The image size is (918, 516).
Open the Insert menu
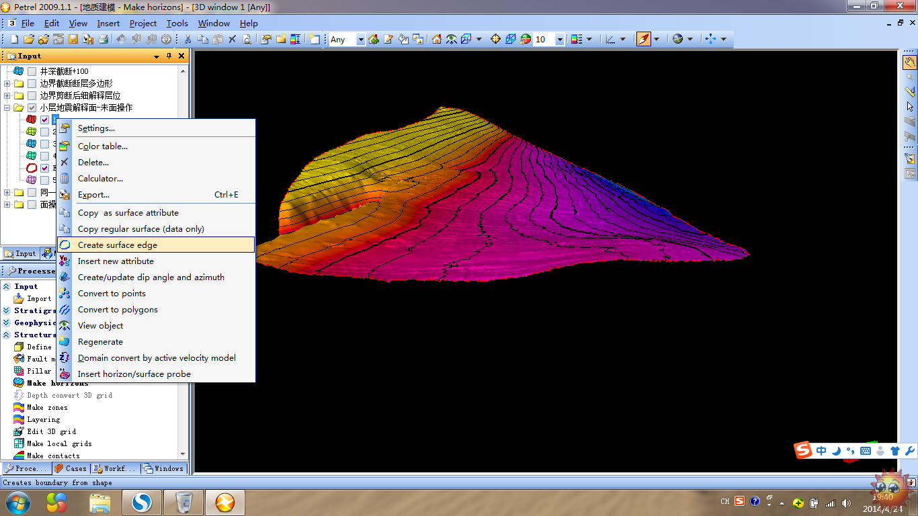click(108, 23)
